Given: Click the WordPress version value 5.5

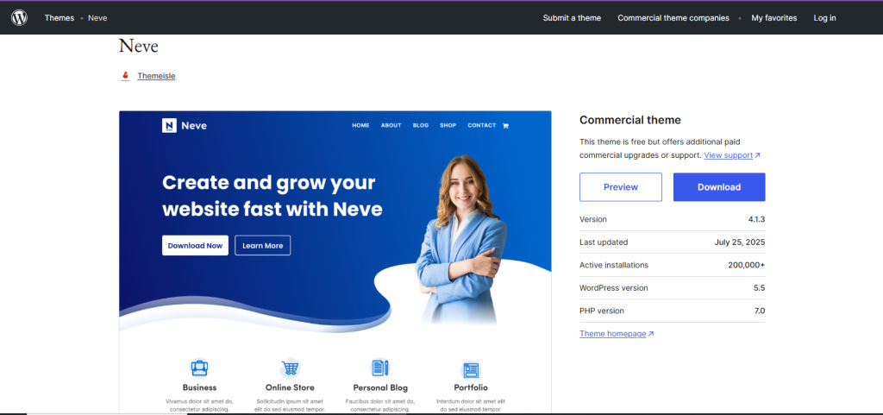Looking at the screenshot, I should pos(760,288).
